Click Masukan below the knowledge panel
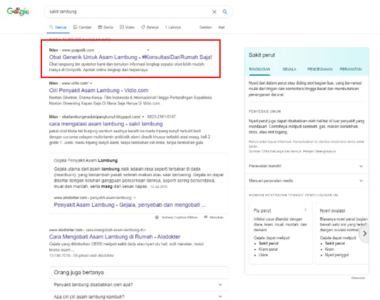This screenshot has height=300, width=380. 358,278
